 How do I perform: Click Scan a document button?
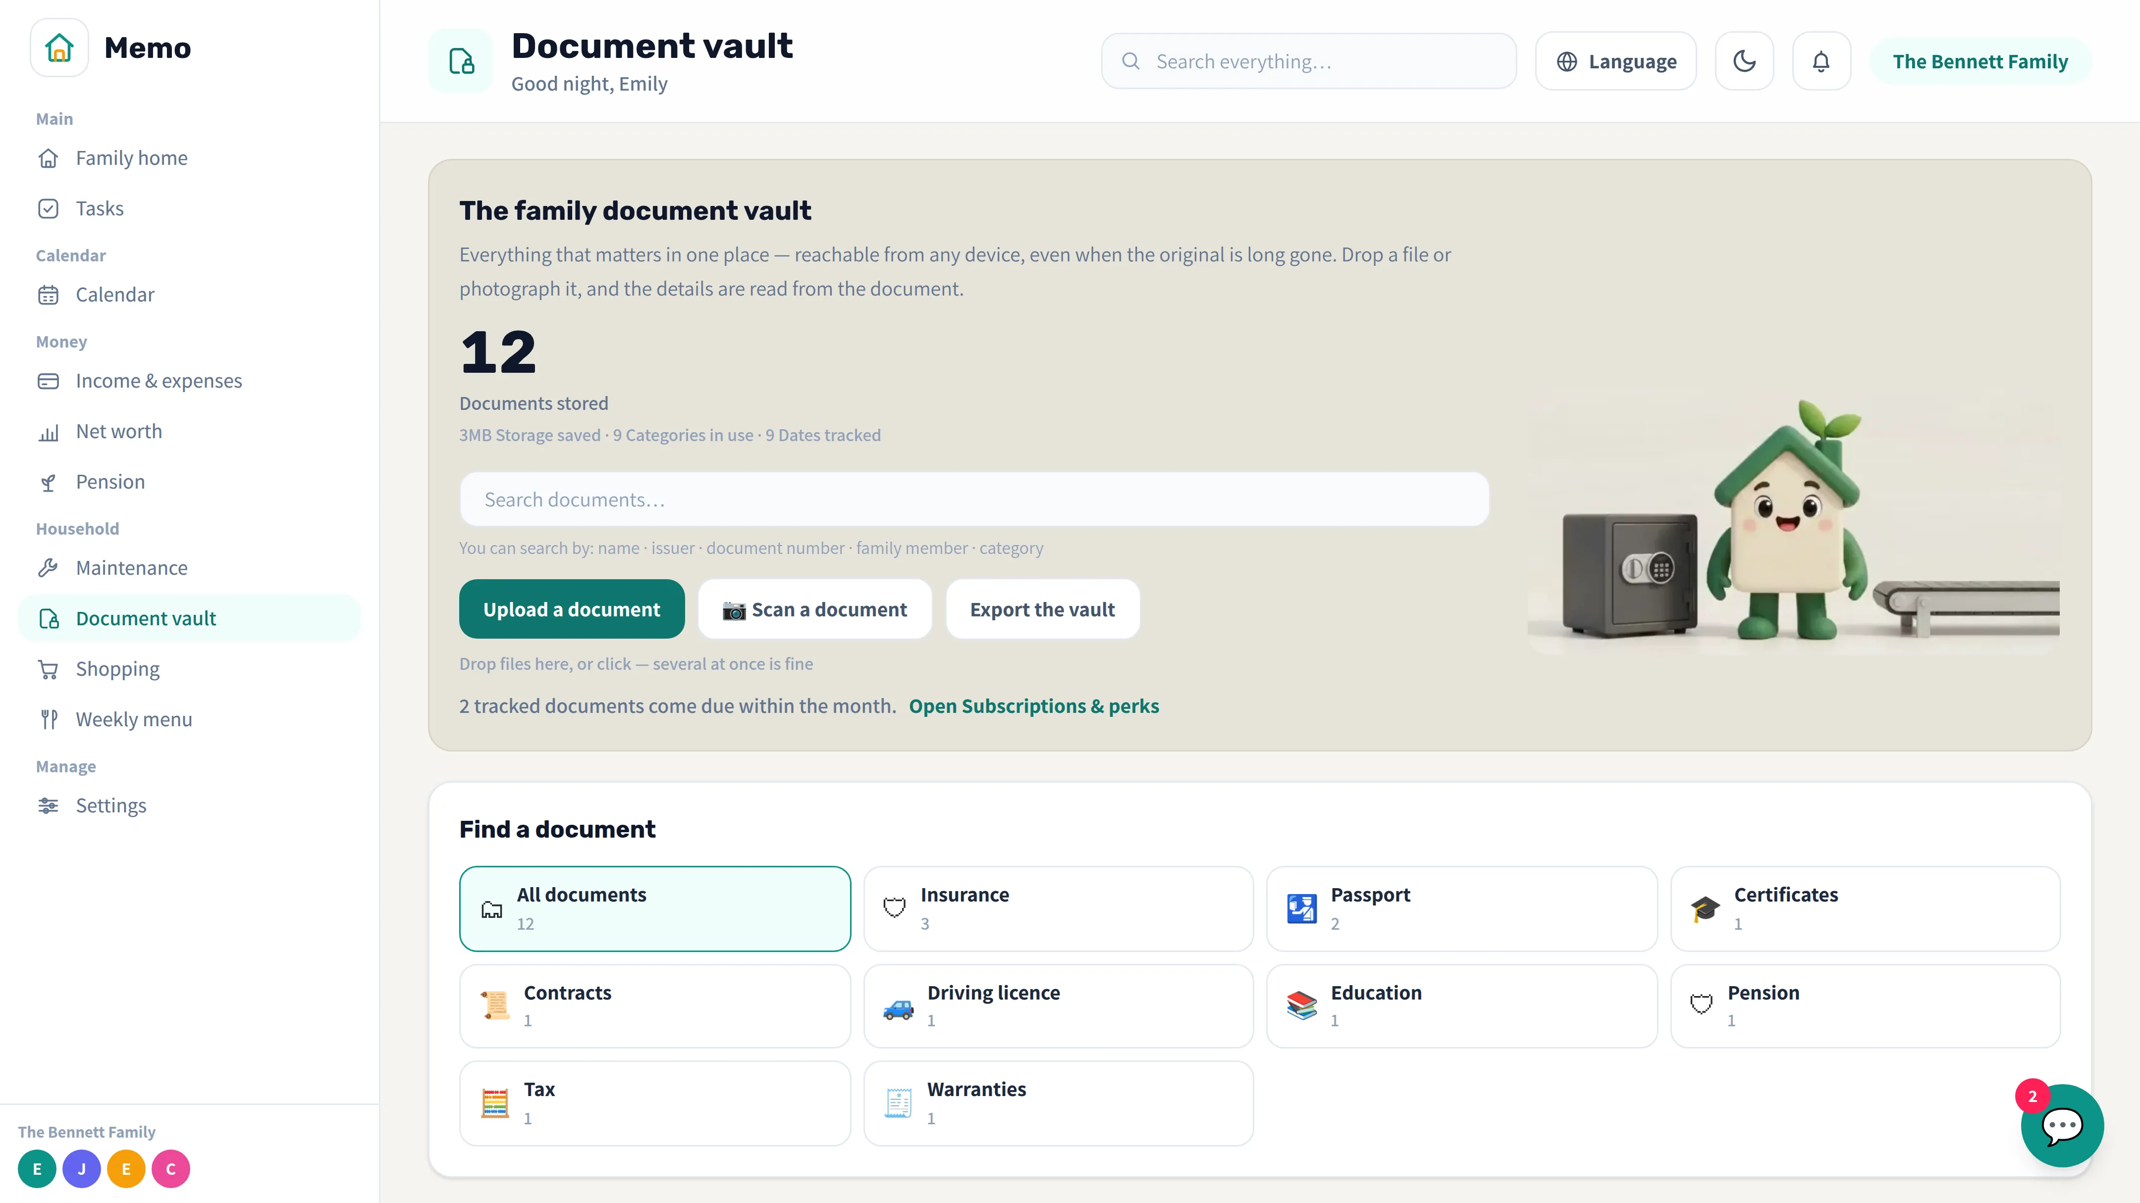point(814,608)
